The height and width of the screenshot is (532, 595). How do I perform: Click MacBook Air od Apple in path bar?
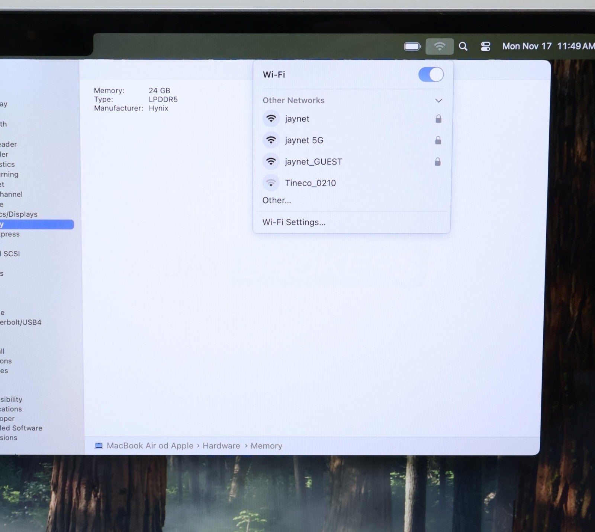click(150, 446)
